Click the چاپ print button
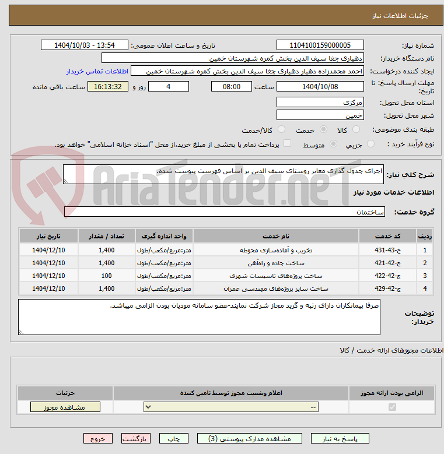Image resolution: width=444 pixels, height=454 pixels. (174, 438)
